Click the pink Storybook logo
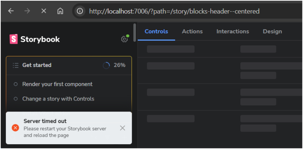This screenshot has height=149, width=303. (x=13, y=39)
